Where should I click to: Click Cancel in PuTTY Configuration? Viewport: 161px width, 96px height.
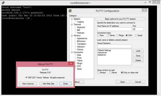click(x=138, y=82)
